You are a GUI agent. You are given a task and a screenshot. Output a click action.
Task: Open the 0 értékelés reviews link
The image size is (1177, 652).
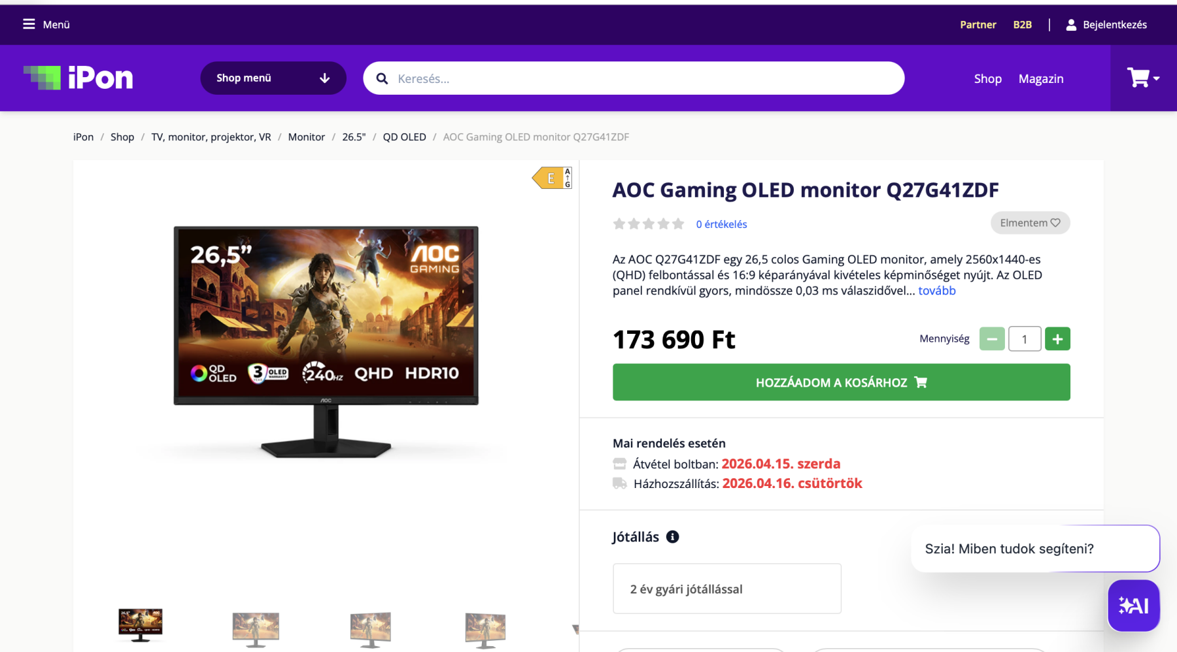pos(721,224)
